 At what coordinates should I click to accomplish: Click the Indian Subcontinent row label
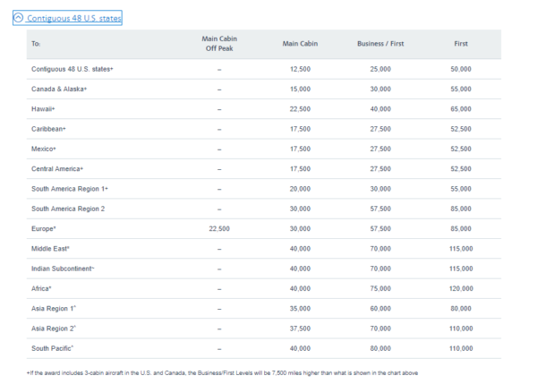[63, 269]
